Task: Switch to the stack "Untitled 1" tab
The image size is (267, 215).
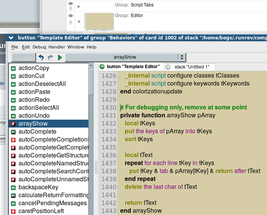Action: pos(188,67)
